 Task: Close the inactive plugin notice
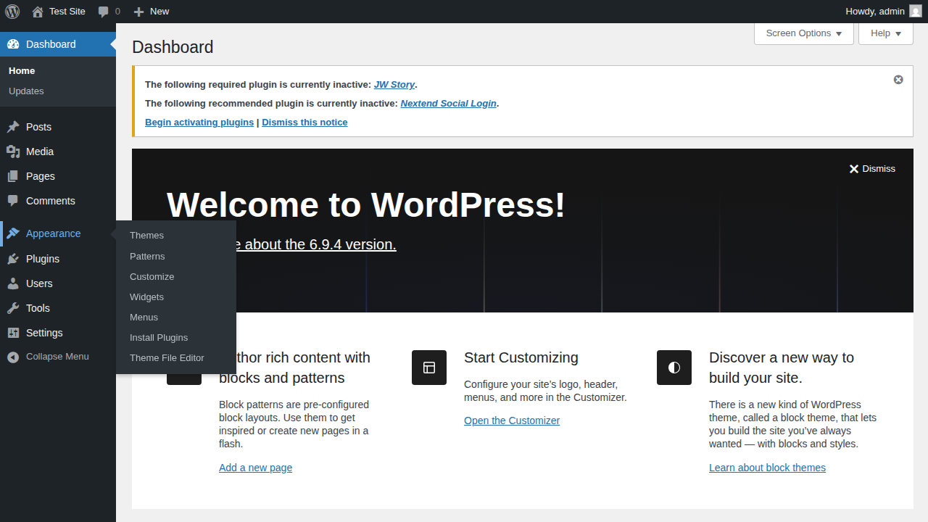tap(898, 80)
